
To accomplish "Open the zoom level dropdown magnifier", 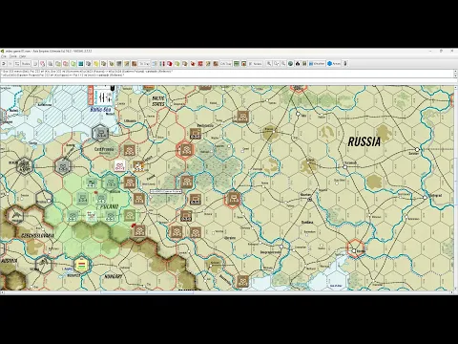I will [276, 64].
